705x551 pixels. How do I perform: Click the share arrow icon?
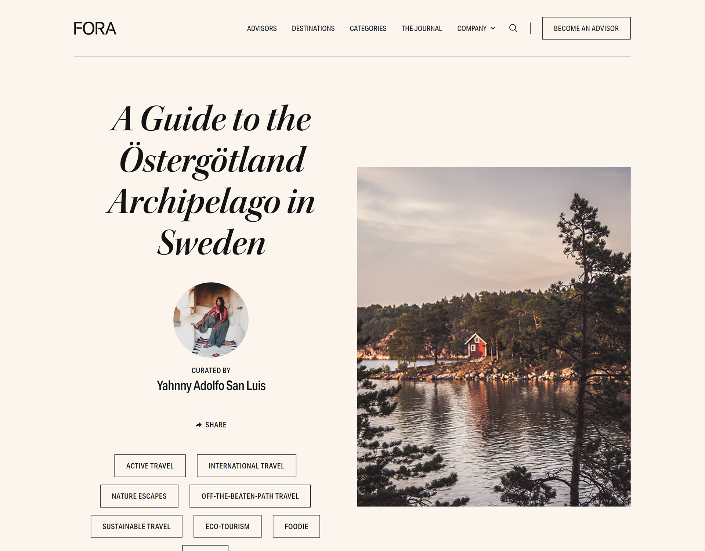(199, 425)
